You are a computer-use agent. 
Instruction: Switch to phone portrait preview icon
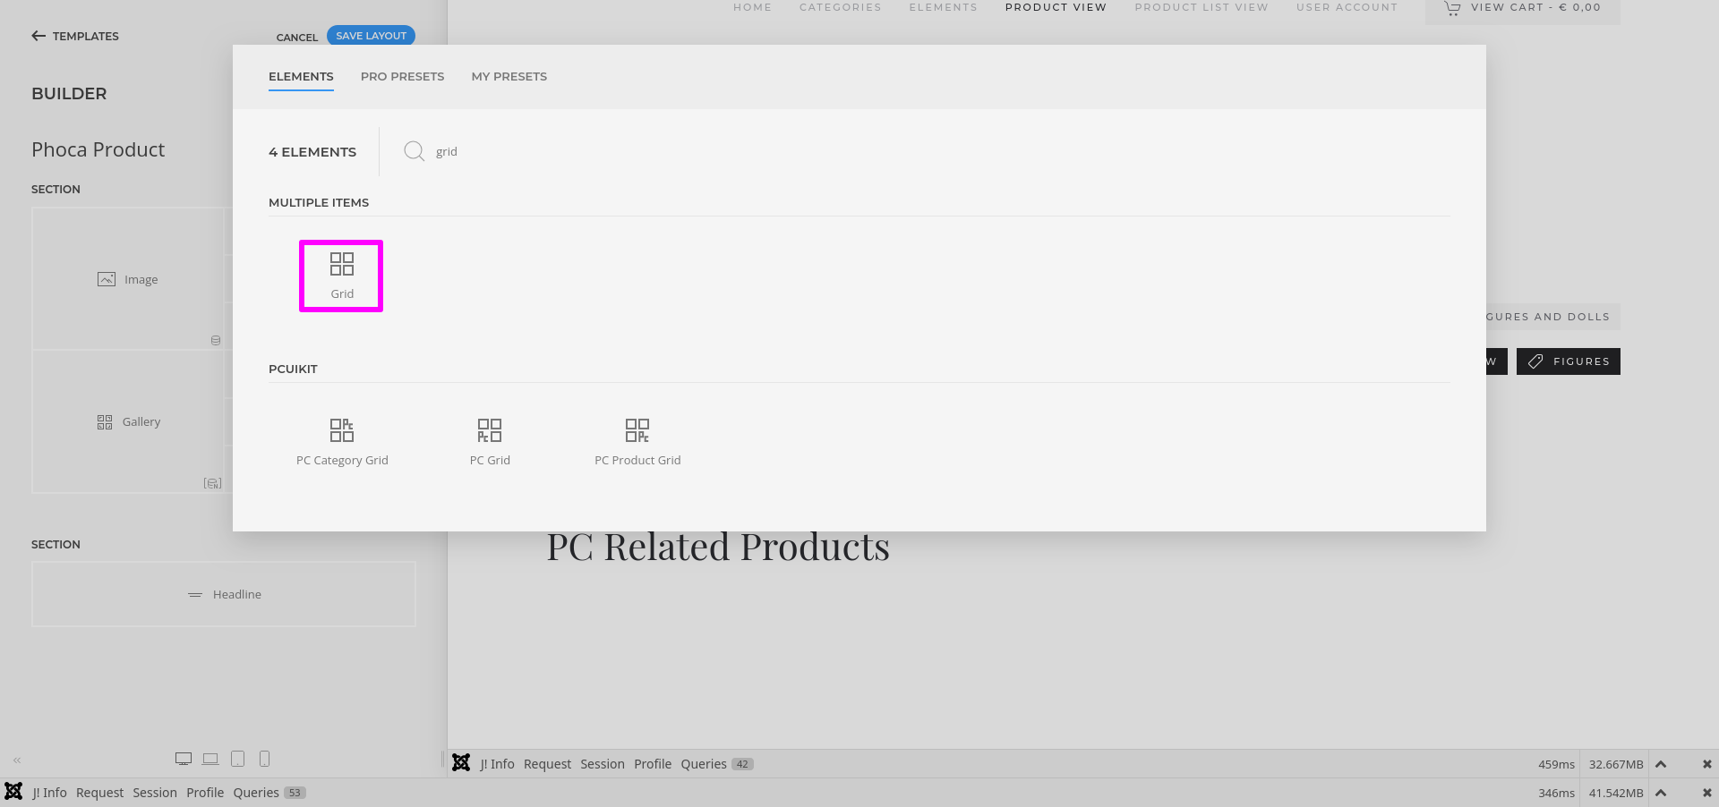pos(264,759)
